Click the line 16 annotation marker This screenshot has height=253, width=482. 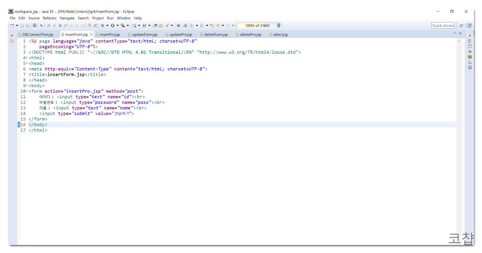(x=19, y=125)
